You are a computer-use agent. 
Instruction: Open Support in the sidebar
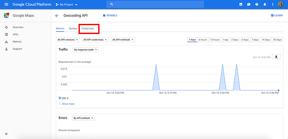(17, 49)
